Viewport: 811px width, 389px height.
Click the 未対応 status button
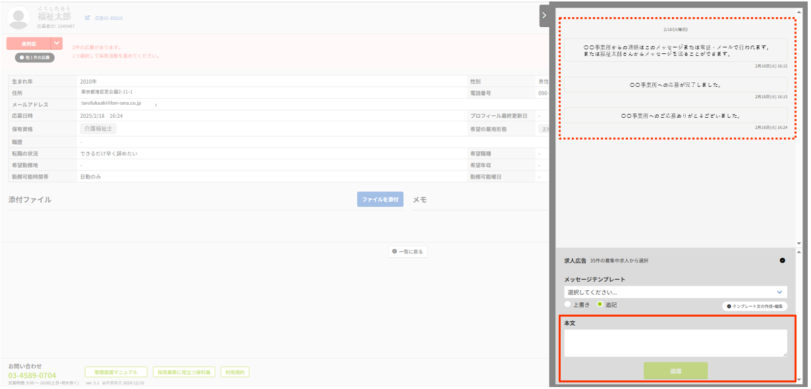tap(28, 43)
